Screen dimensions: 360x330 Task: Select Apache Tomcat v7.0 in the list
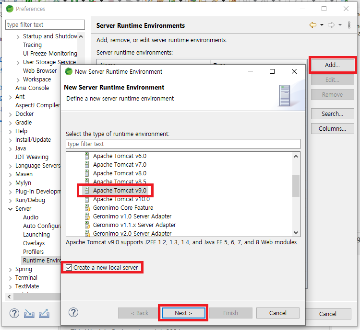120,165
